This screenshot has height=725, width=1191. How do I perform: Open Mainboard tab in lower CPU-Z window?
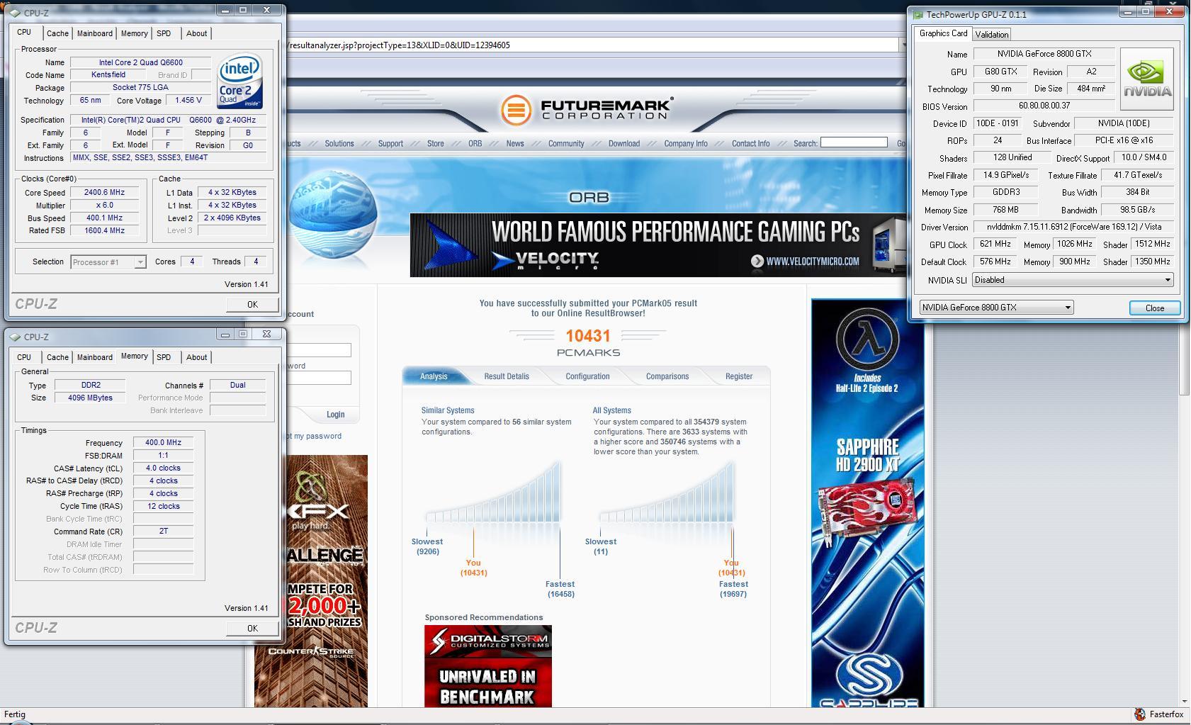coord(95,357)
